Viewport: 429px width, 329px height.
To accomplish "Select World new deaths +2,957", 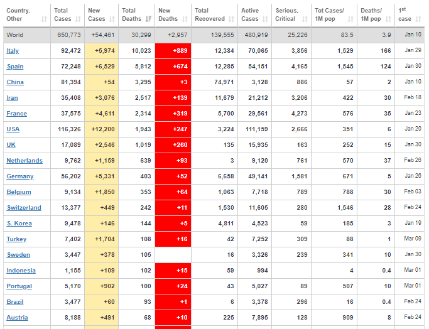I will 177,35.
